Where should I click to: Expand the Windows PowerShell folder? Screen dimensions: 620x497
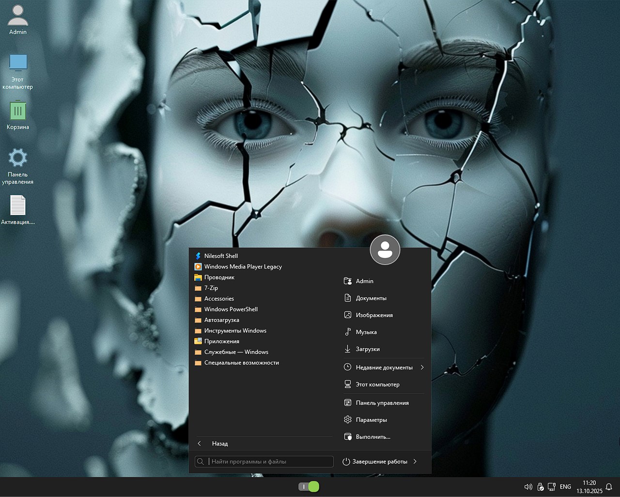[x=231, y=309]
